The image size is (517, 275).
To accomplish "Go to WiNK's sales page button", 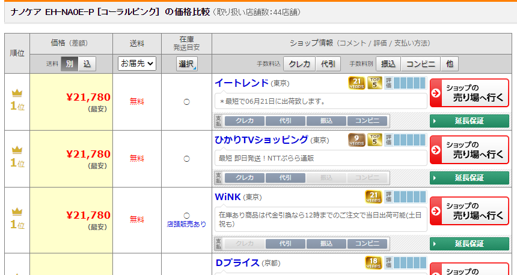I will pyautogui.click(x=470, y=211).
